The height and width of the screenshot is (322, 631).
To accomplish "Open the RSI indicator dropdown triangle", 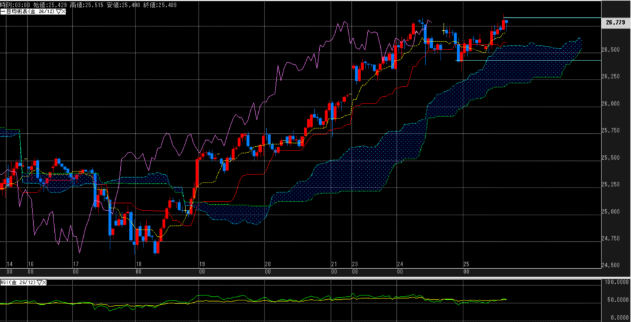I will 41,283.
